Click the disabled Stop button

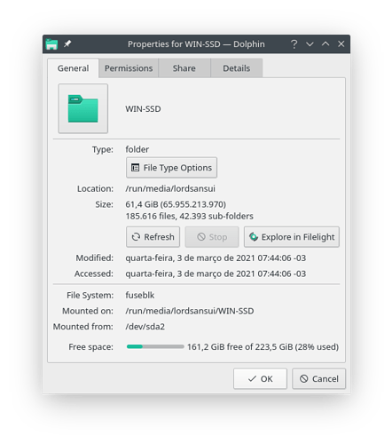[x=212, y=237]
